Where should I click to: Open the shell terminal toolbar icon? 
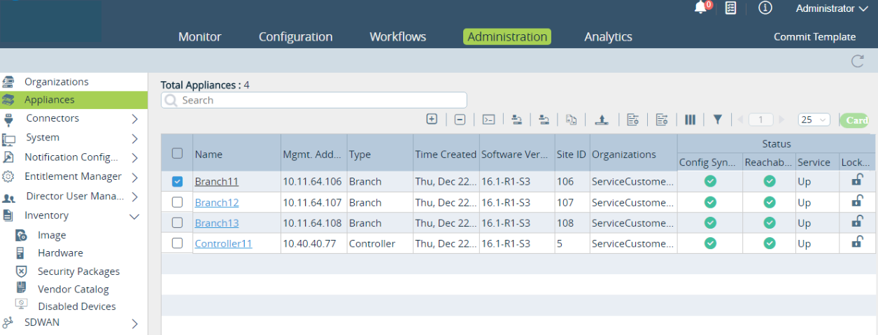pyautogui.click(x=489, y=120)
